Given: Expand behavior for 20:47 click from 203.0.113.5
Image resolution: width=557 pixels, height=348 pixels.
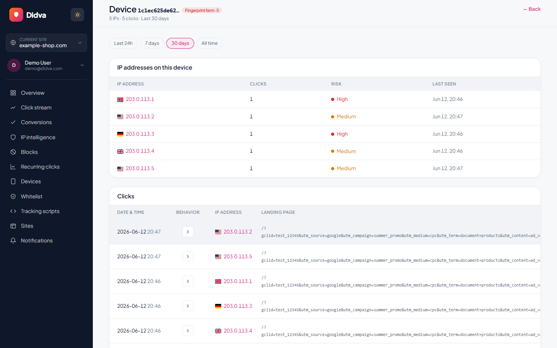Looking at the screenshot, I should pyautogui.click(x=188, y=256).
